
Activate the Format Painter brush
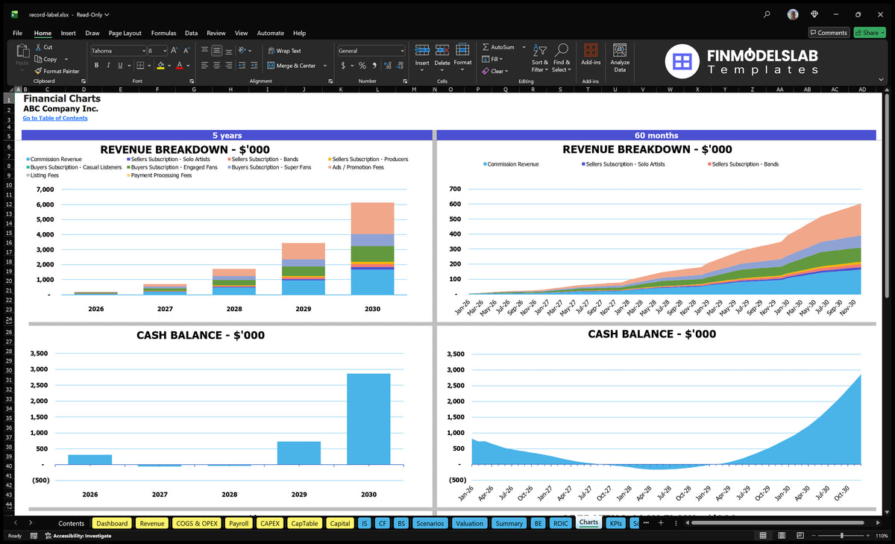pyautogui.click(x=38, y=71)
